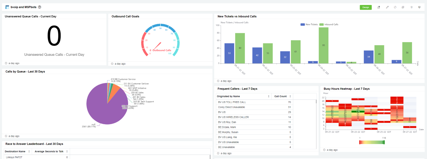The width and height of the screenshot is (427, 159).
Task: Click the green bar labeled 95
Action: click(x=324, y=45)
